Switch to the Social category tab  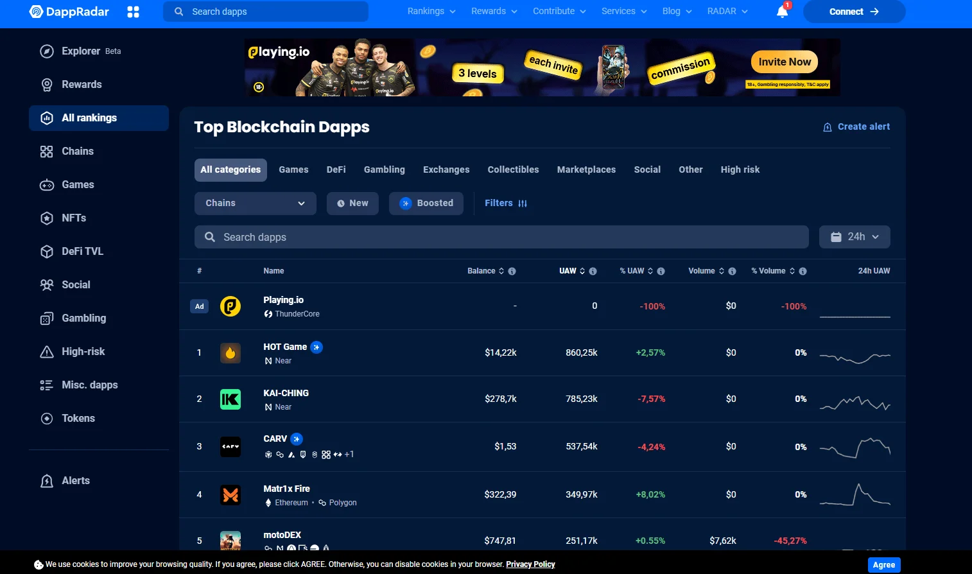click(x=647, y=170)
